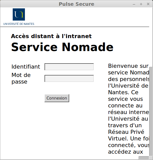Maximize the Pulse Secure window

[x=141, y=4]
